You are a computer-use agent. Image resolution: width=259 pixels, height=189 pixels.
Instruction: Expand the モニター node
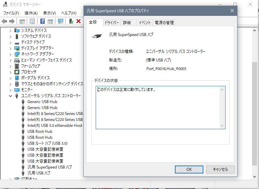click(x=10, y=90)
